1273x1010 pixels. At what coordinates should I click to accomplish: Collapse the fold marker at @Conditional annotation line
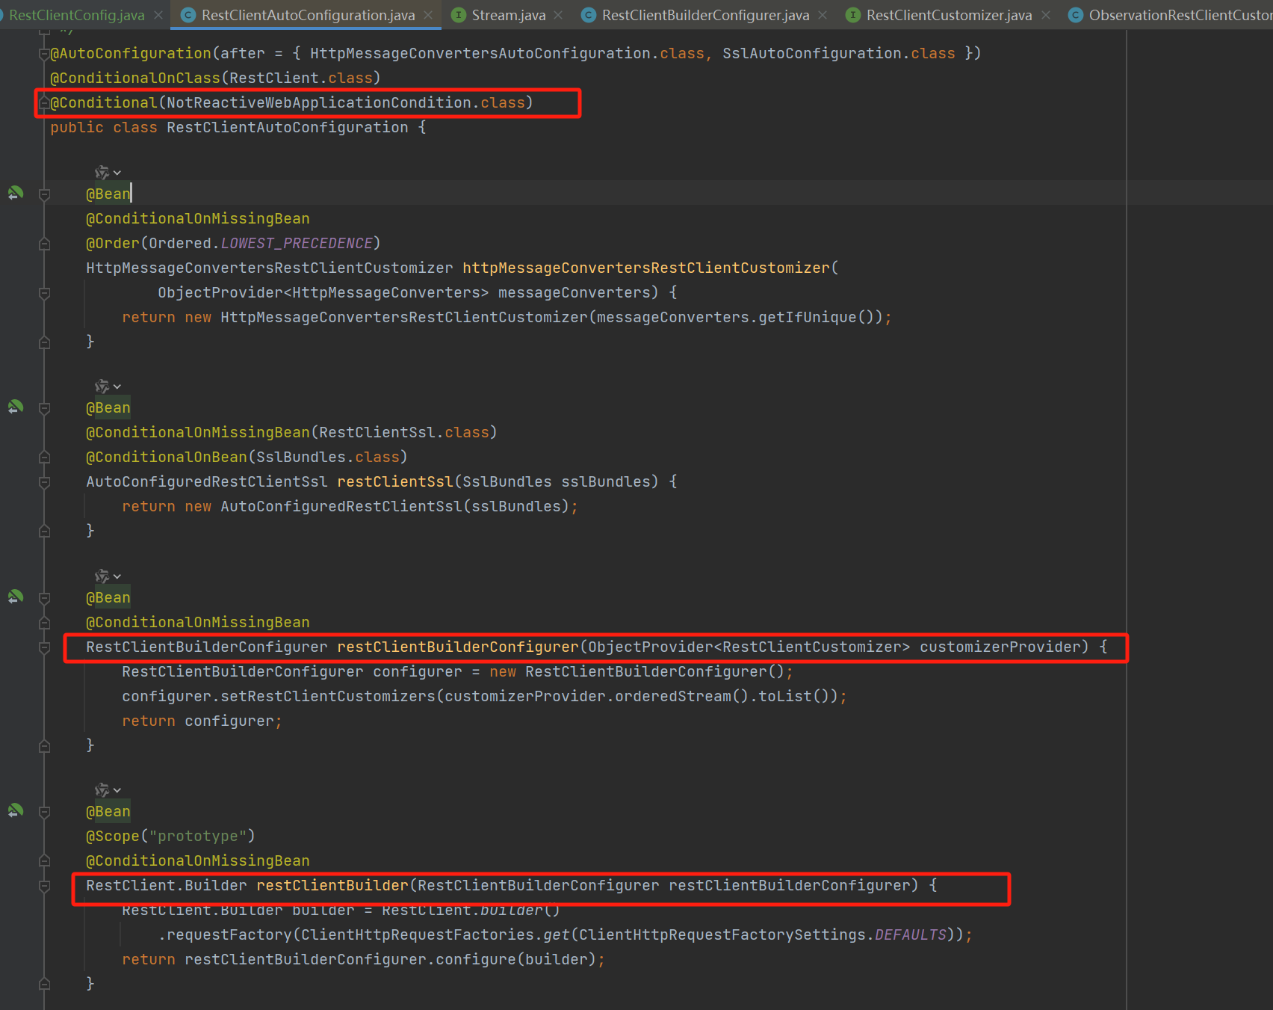tap(44, 103)
